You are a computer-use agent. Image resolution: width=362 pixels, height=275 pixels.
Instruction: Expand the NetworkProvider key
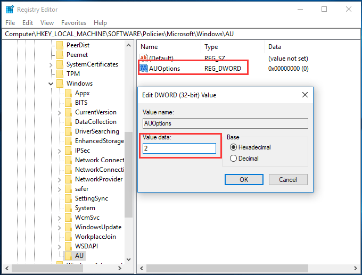(x=59, y=180)
